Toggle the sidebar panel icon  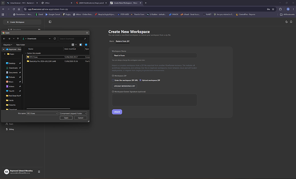50,22
